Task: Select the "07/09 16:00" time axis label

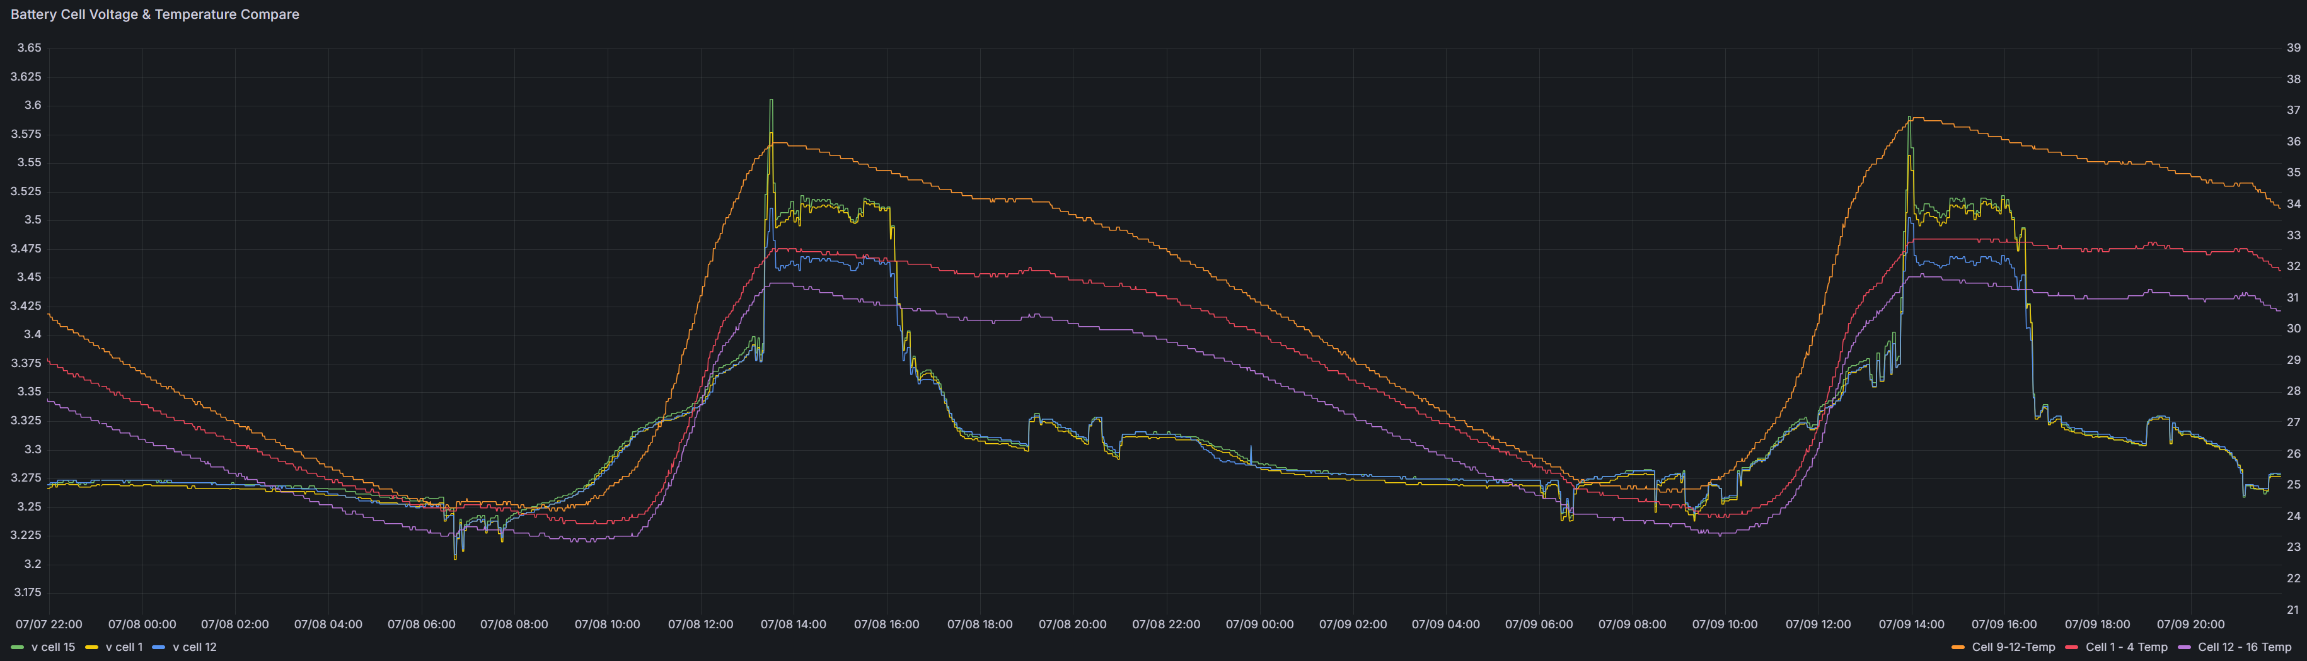Action: [x=2004, y=624]
